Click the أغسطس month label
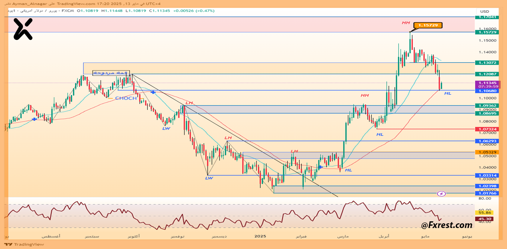507x249 pixels. [x=51, y=236]
